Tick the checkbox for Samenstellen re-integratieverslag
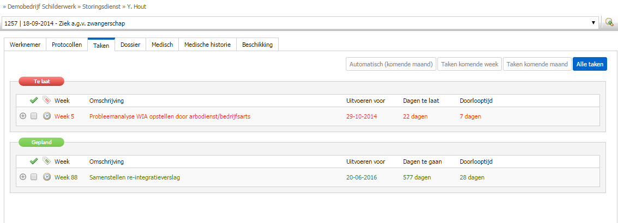The height and width of the screenshot is (223, 618). [34, 177]
